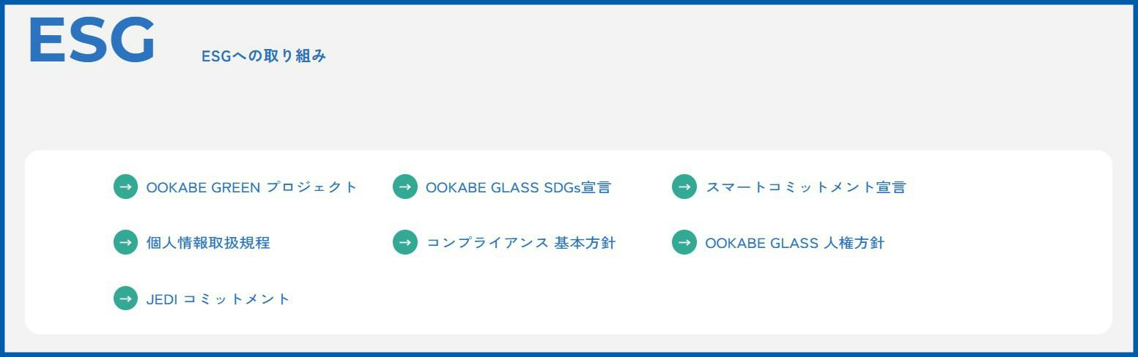1138x357 pixels.
Task: Click the arrow icon beside コンプライアンス 基本方針
Action: point(405,242)
